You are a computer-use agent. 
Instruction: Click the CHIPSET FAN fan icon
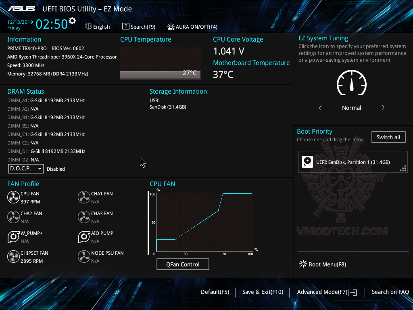click(13, 256)
